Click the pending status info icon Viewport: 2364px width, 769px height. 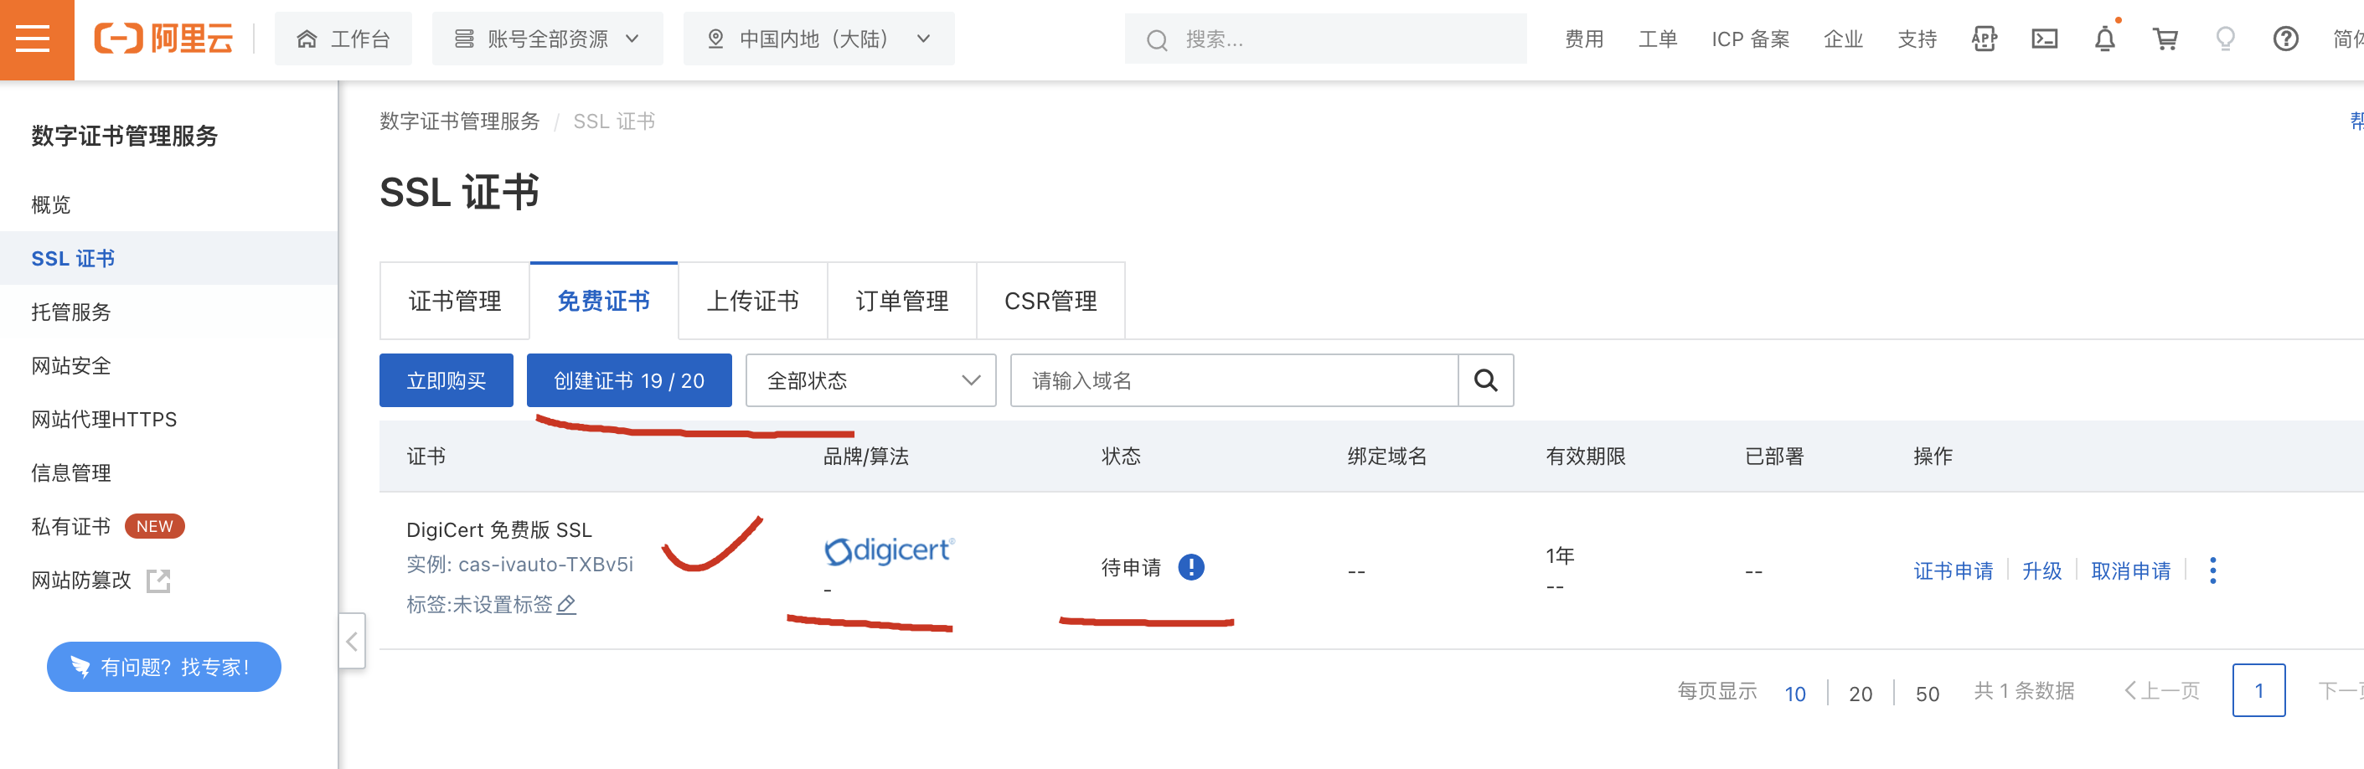tap(1190, 567)
